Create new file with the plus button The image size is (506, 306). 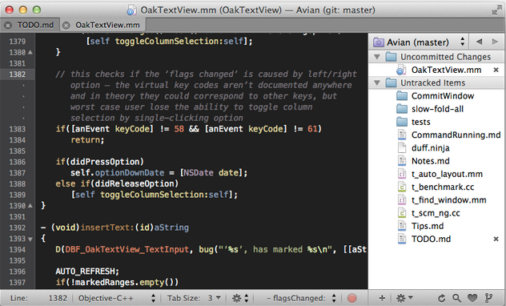click(x=382, y=298)
